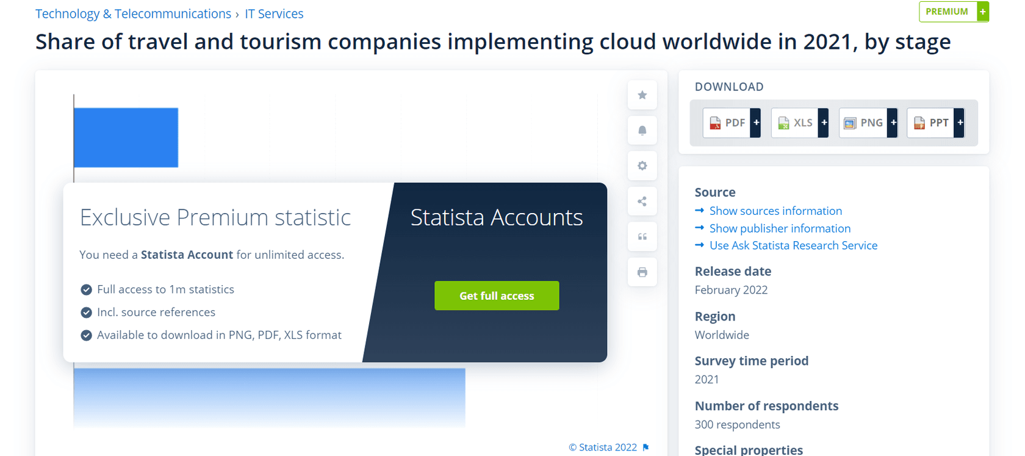Image resolution: width=1025 pixels, height=456 pixels.
Task: Click Incl. source references text
Action: pyautogui.click(x=156, y=312)
